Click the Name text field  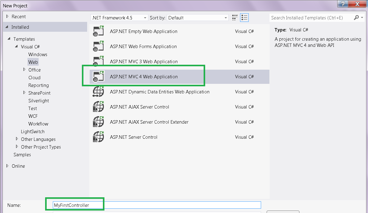point(157,205)
